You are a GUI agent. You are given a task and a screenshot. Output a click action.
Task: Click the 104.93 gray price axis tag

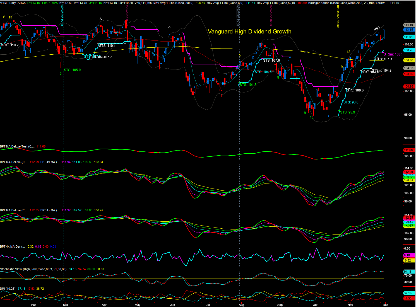pos(408,68)
